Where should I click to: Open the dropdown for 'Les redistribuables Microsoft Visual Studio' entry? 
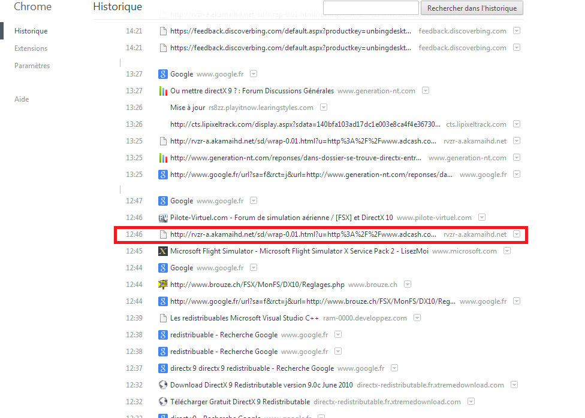[417, 318]
